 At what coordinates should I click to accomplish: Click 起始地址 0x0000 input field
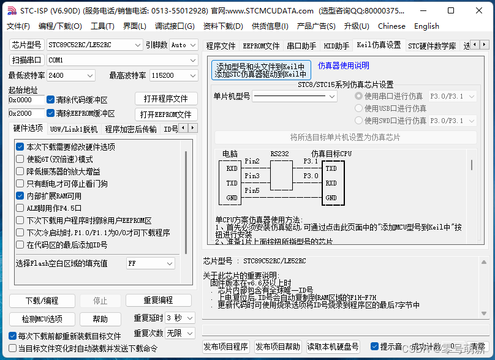pyautogui.click(x=26, y=100)
